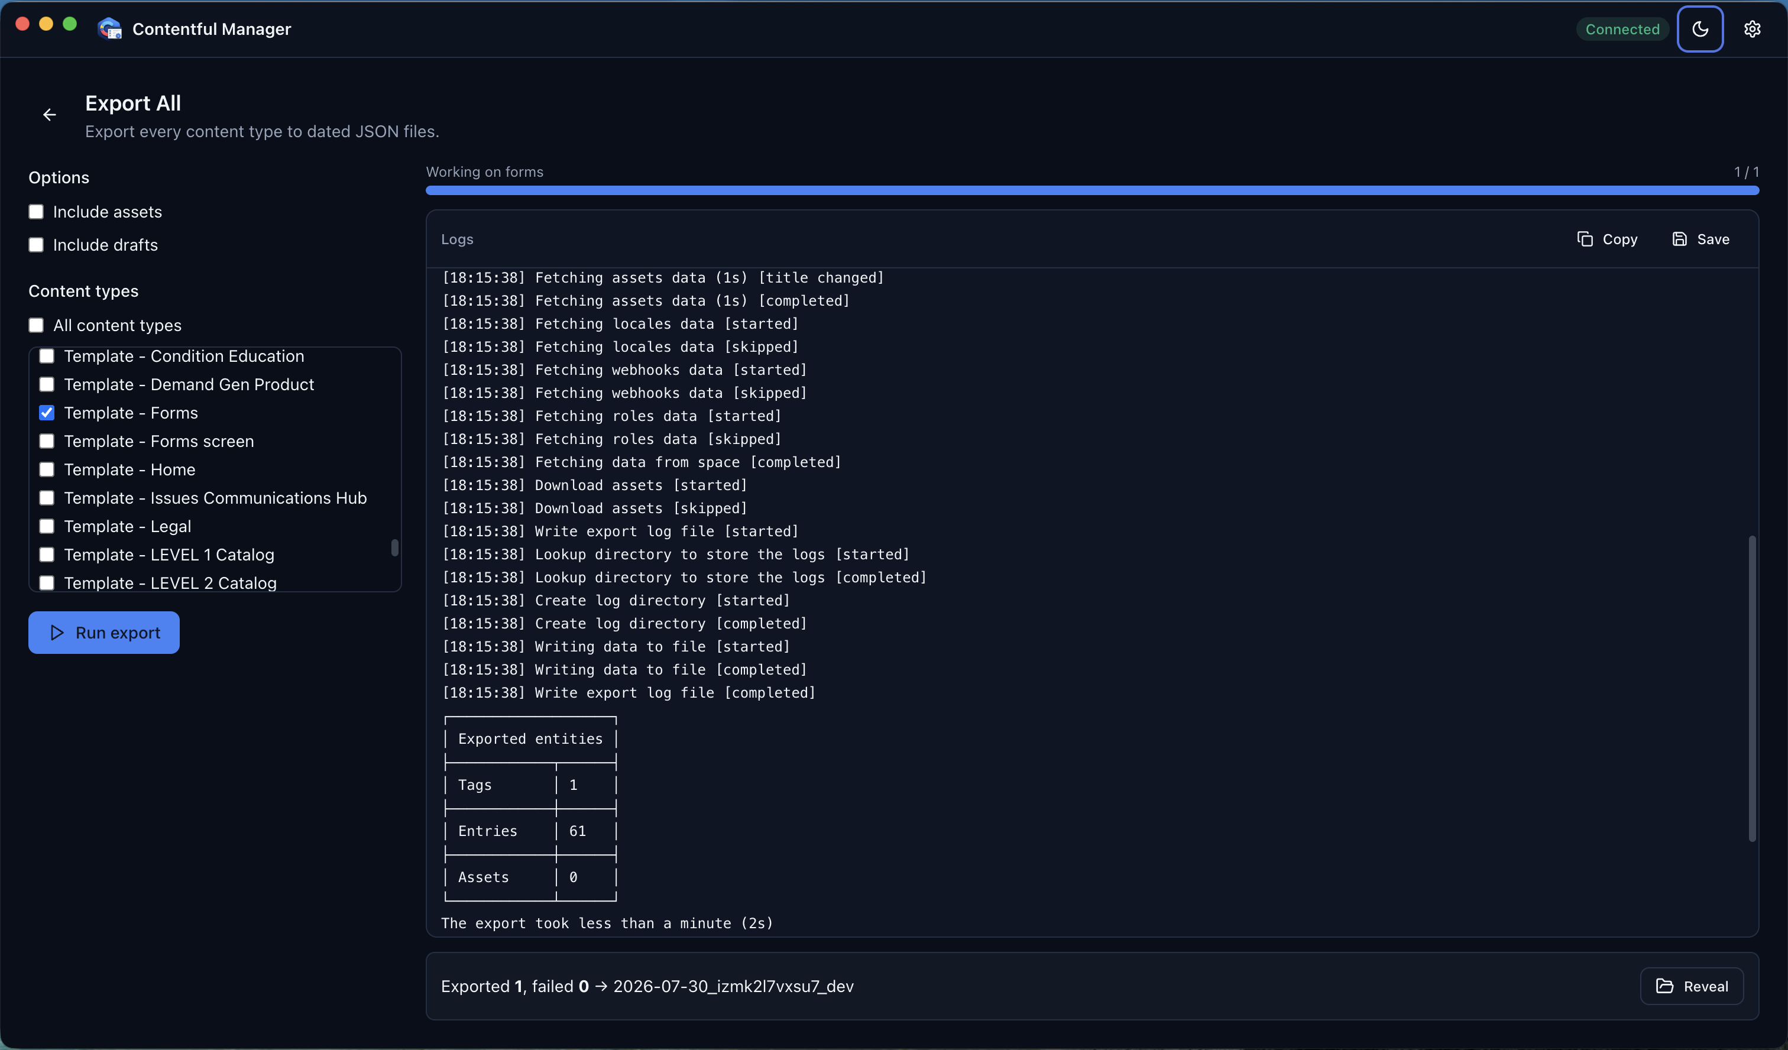Image resolution: width=1788 pixels, height=1050 pixels.
Task: Click log line 'Fetching locales data [skipped]'
Action: tap(620, 347)
